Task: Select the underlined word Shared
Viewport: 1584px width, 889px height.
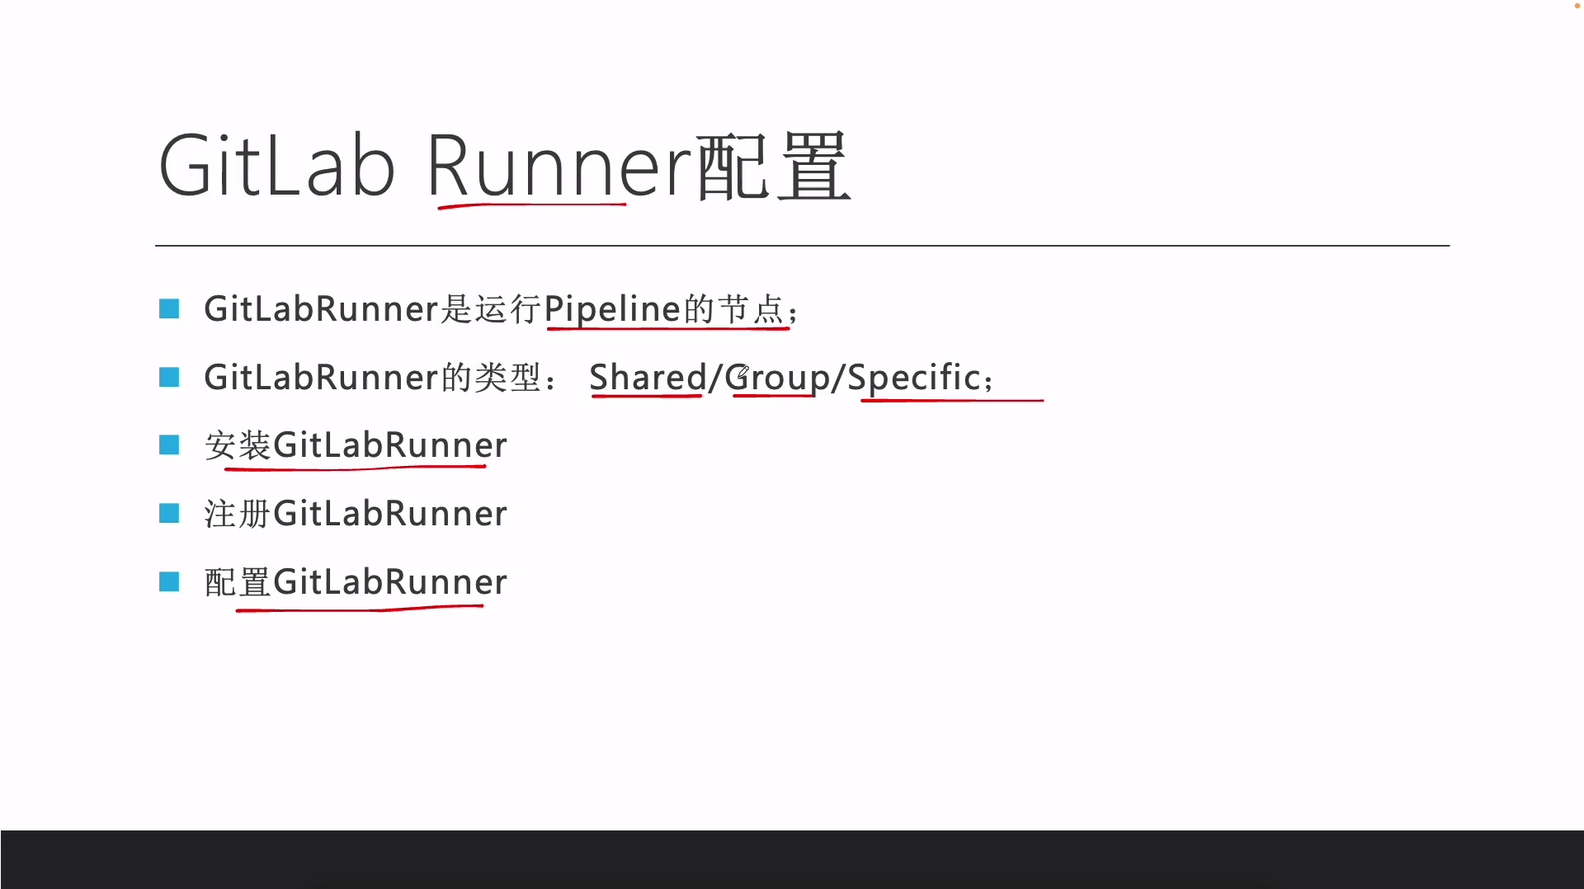Action: coord(648,378)
